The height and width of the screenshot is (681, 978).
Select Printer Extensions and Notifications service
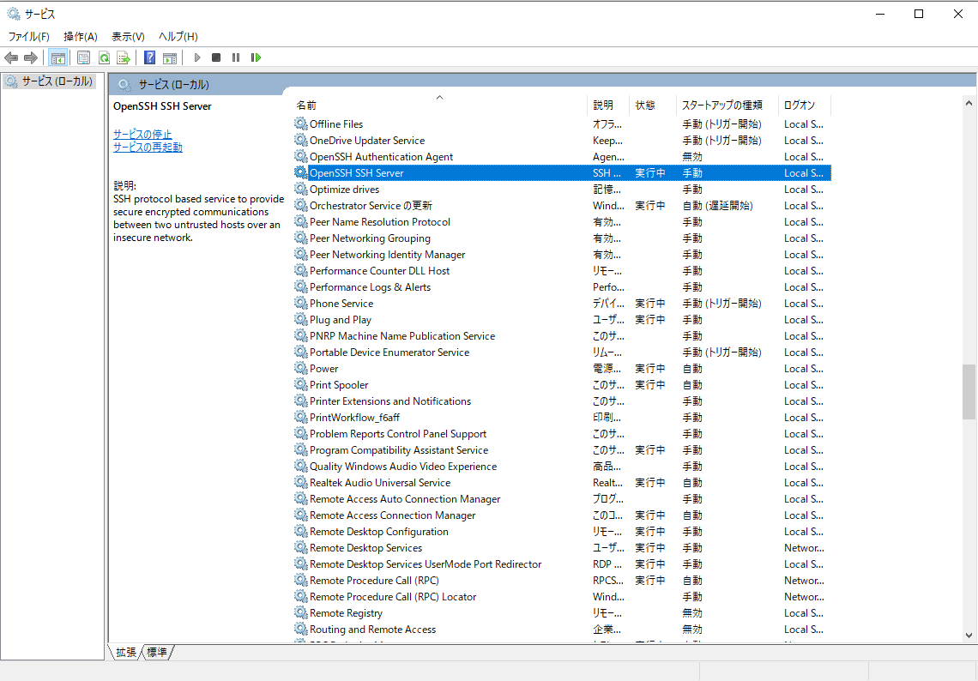pos(562,401)
